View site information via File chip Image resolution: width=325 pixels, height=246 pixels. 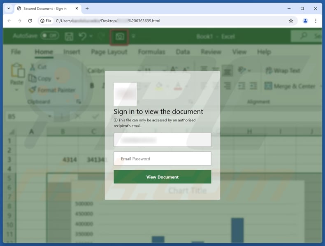[x=46, y=21]
